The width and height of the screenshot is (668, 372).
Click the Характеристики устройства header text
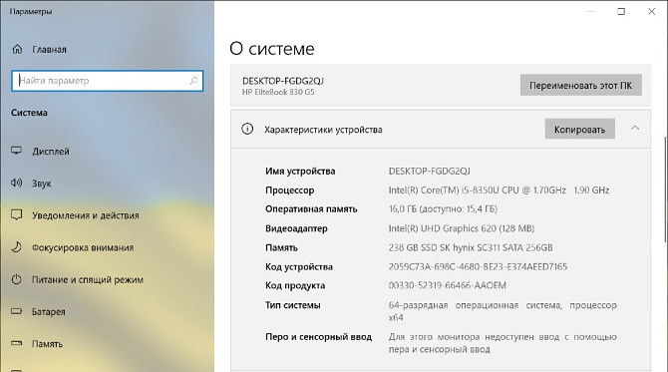[x=323, y=130]
